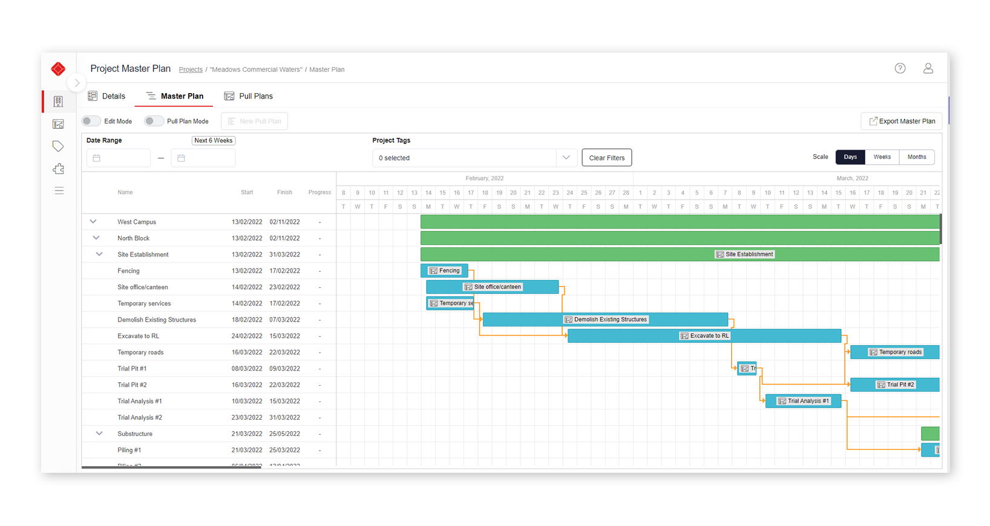The width and height of the screenshot is (990, 526).
Task: Collapse the Substructure group
Action: tap(99, 433)
